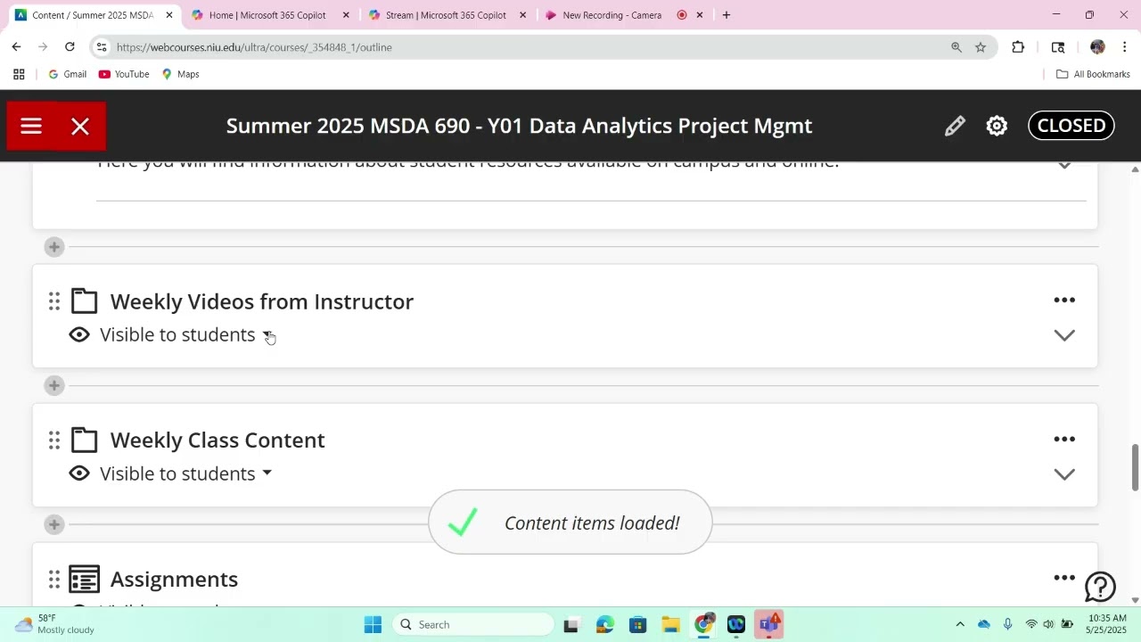Image resolution: width=1141 pixels, height=642 pixels.
Task: Add content with plus above Assignments
Action: tap(54, 524)
